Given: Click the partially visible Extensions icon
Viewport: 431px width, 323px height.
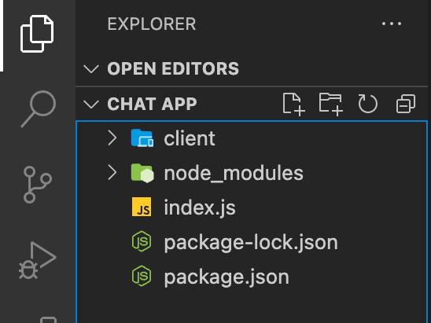Looking at the screenshot, I should [x=49, y=320].
